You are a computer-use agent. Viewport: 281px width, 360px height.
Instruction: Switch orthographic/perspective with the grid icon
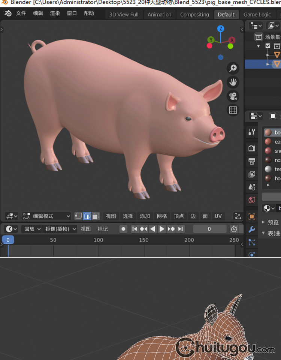tap(233, 110)
